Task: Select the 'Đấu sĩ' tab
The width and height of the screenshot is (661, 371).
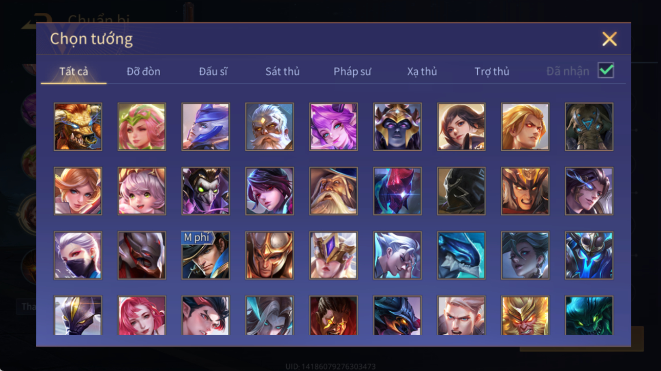Action: point(213,72)
